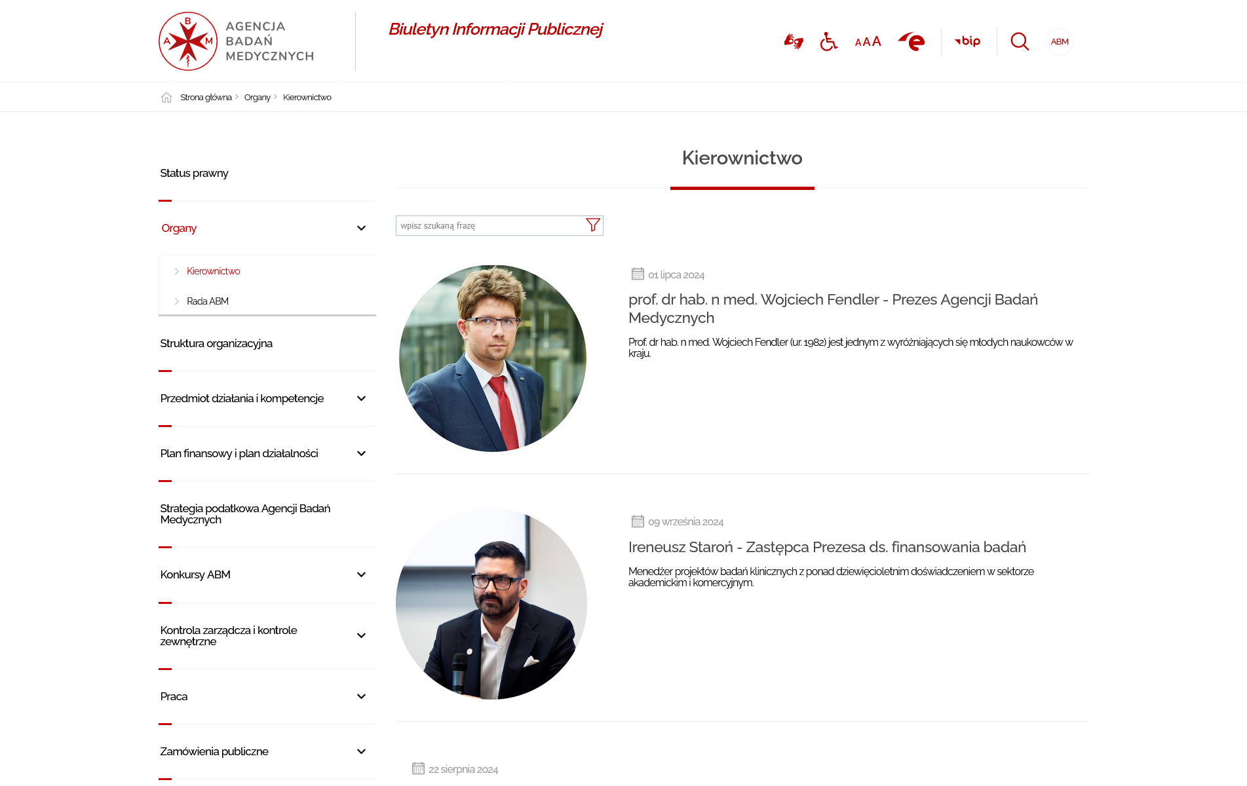Viewport: 1247px width, 786px height.
Task: Open Struktura organizacyjna menu item
Action: tap(216, 344)
